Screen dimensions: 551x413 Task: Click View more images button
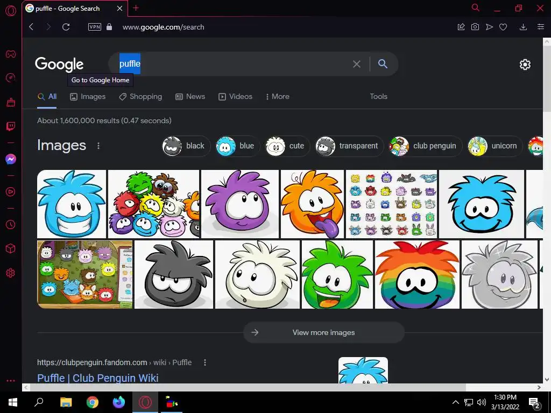tap(323, 332)
